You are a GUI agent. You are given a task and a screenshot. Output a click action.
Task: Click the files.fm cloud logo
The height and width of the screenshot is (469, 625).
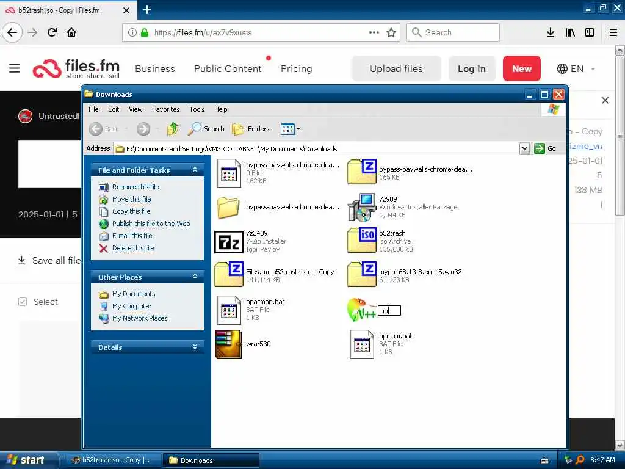point(47,68)
